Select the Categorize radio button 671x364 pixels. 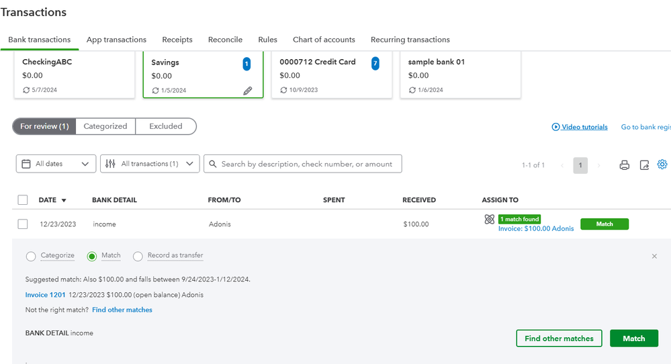pos(31,256)
